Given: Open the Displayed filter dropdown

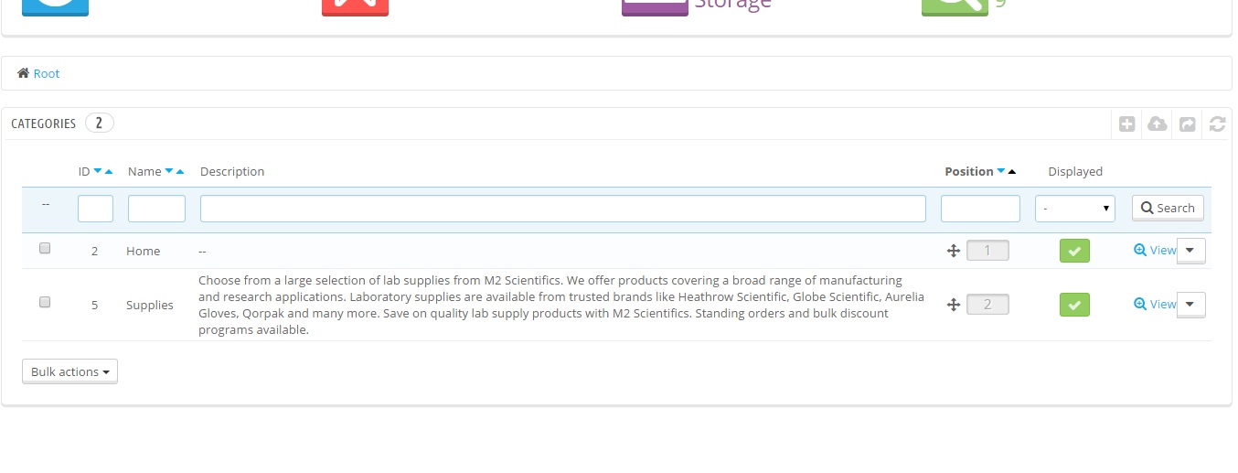Looking at the screenshot, I should [x=1075, y=209].
